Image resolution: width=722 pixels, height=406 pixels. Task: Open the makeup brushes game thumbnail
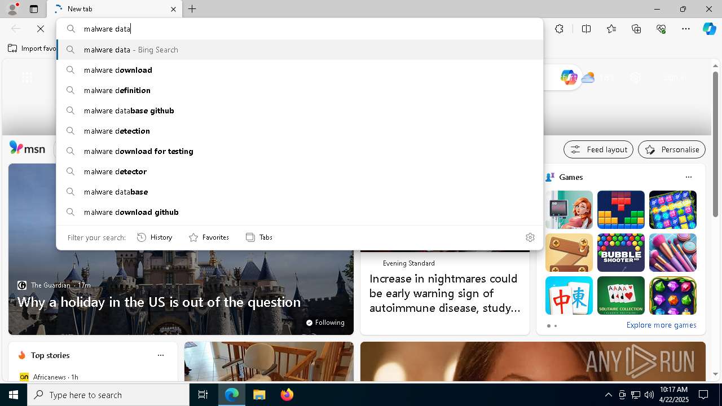[673, 253]
